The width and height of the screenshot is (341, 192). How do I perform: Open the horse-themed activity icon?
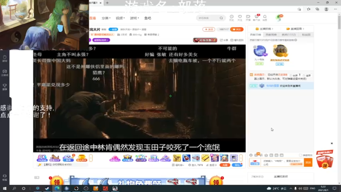(x=55, y=158)
